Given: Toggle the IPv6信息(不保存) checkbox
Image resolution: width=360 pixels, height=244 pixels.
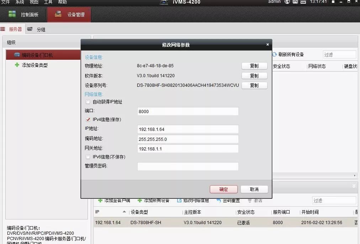Looking at the screenshot, I should point(88,157).
